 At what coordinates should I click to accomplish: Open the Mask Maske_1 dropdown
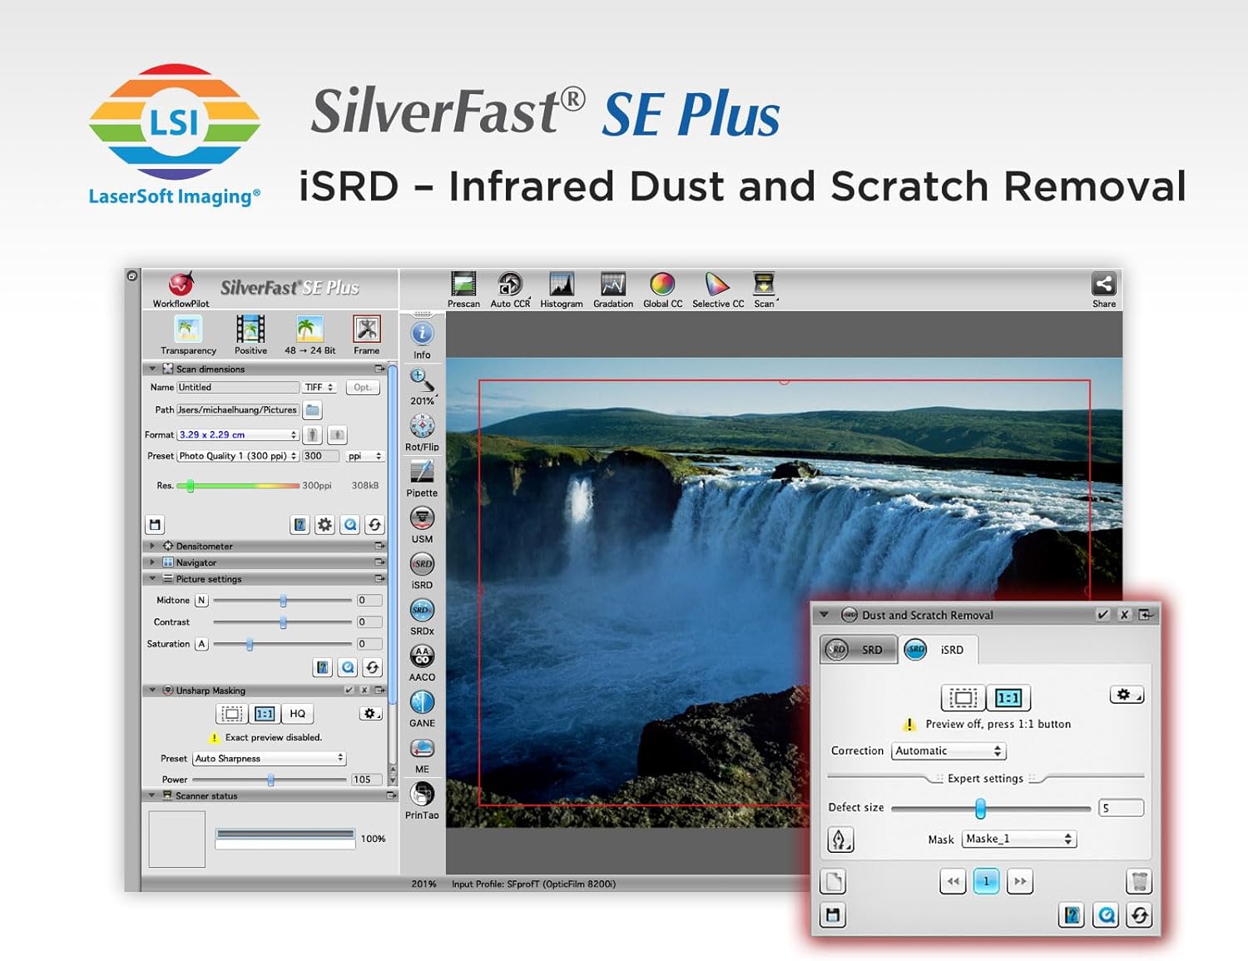[x=1019, y=839]
